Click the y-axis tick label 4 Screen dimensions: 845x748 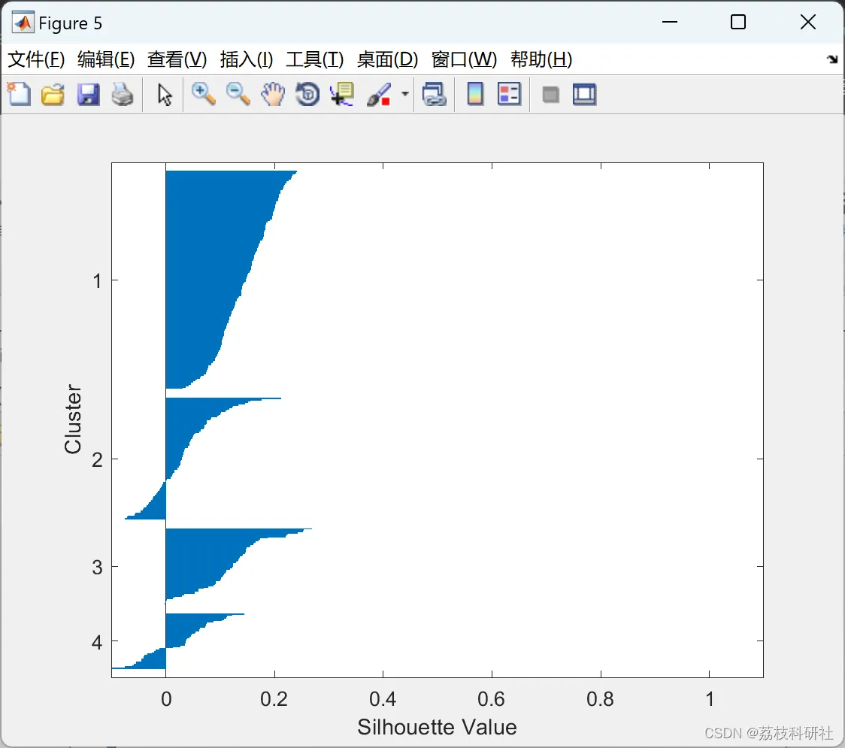[97, 642]
